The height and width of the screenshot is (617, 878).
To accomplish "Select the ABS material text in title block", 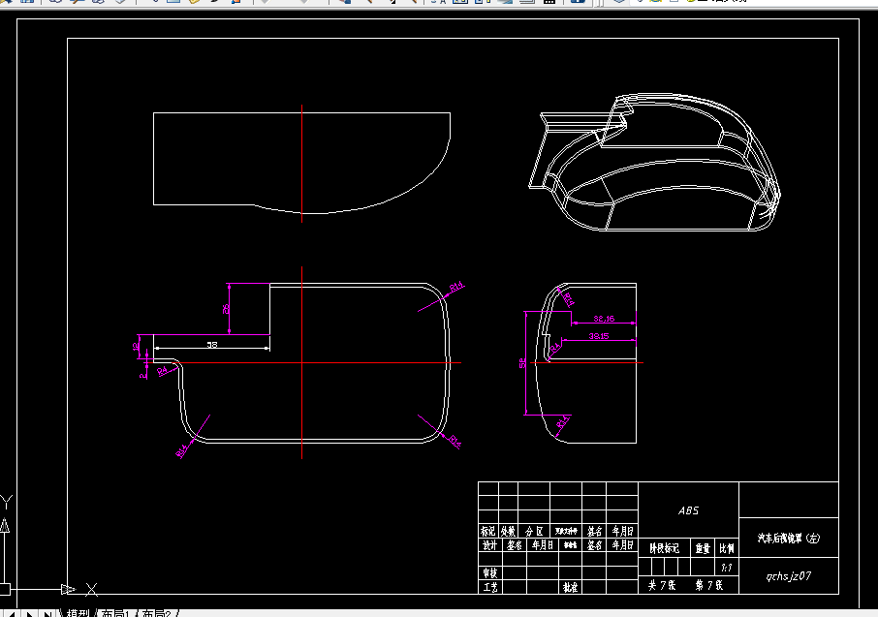I will tap(688, 510).
